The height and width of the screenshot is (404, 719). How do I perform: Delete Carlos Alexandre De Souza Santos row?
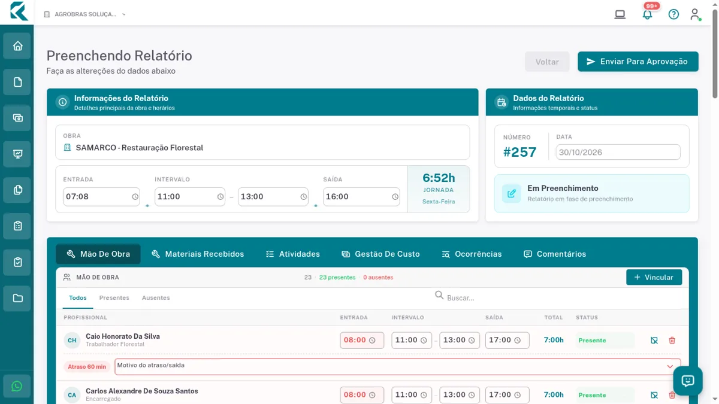tap(672, 395)
